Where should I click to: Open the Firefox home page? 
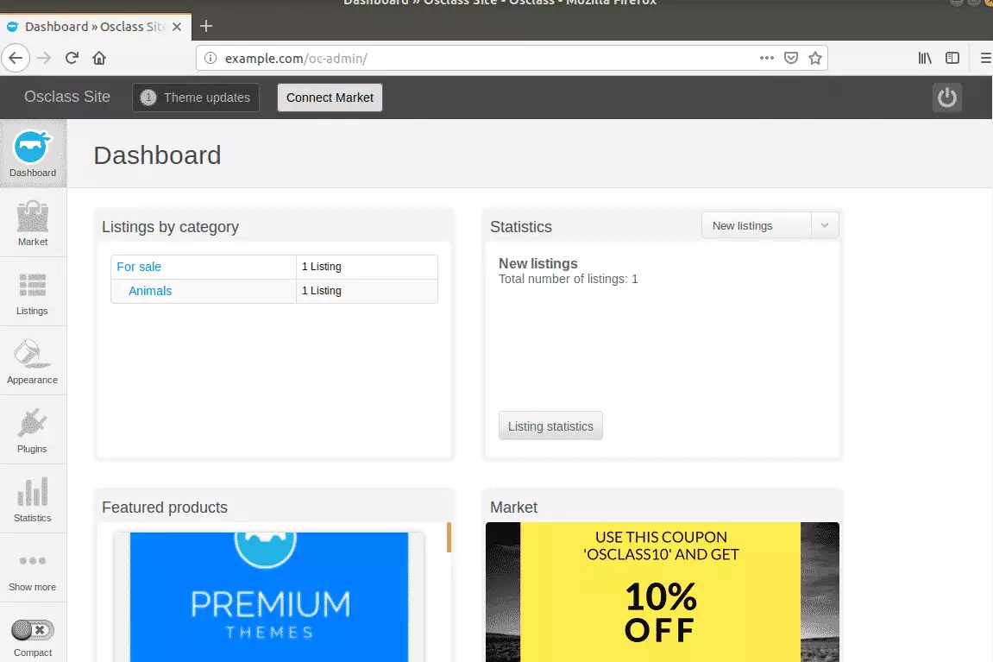click(99, 59)
